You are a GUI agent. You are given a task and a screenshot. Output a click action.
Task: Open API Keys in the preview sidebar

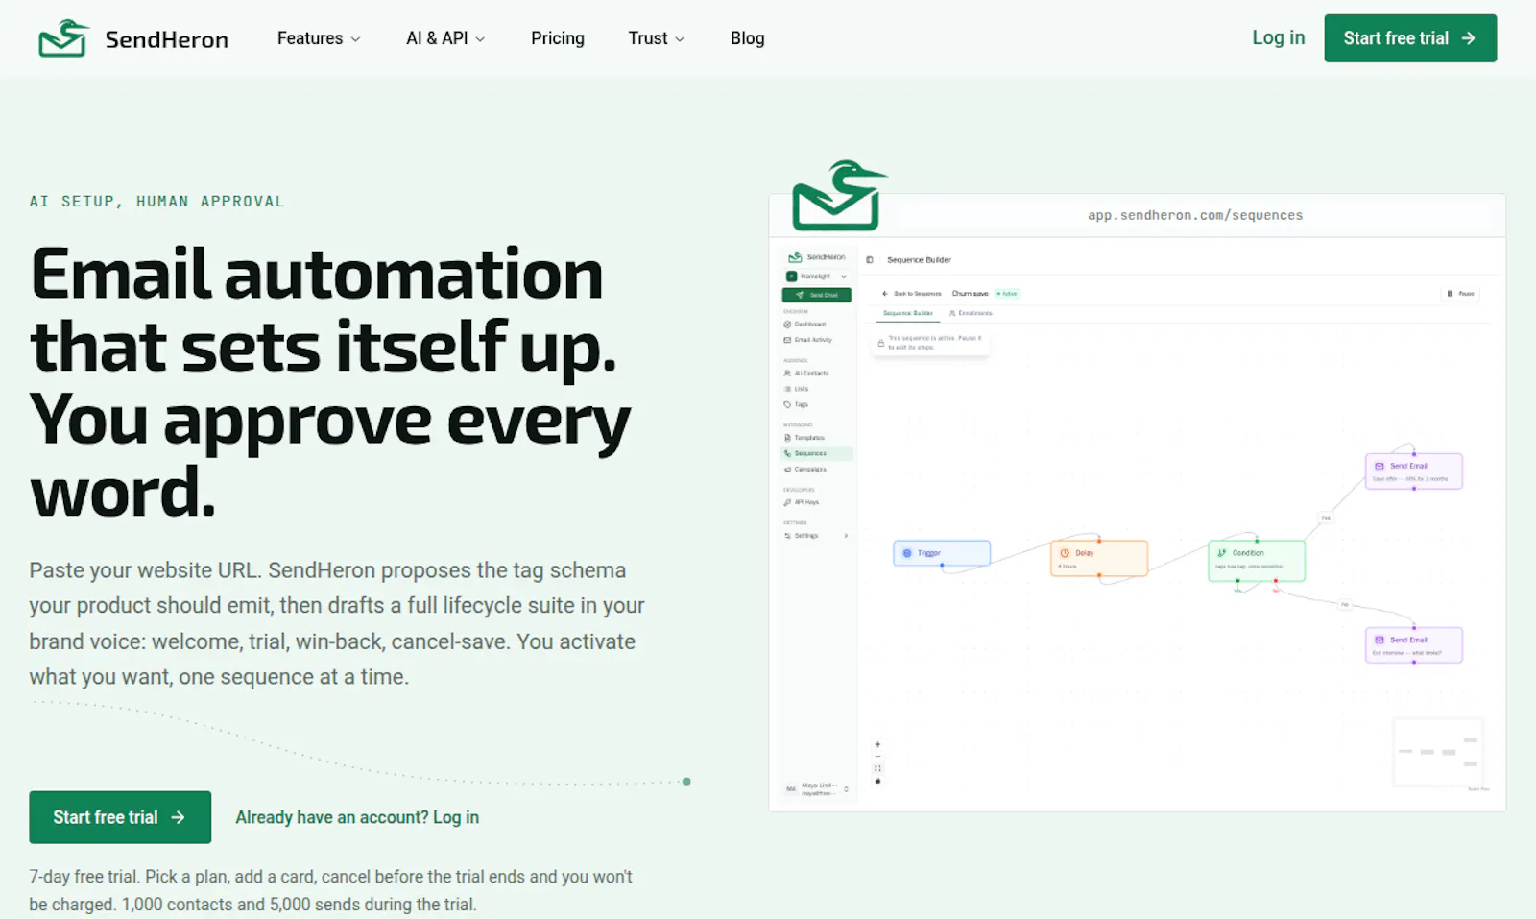802,502
